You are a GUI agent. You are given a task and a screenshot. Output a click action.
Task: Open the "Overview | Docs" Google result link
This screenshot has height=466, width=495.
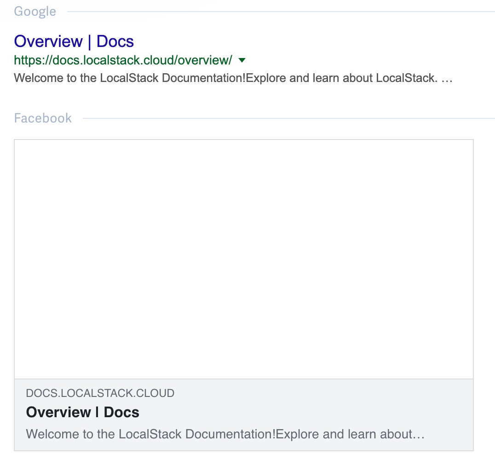73,41
